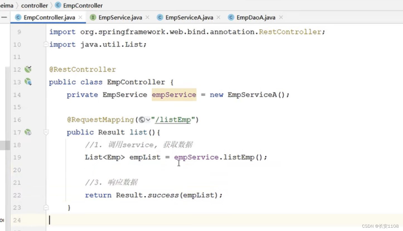Click the globe URL icon beside "/listEmp"

(x=142, y=120)
